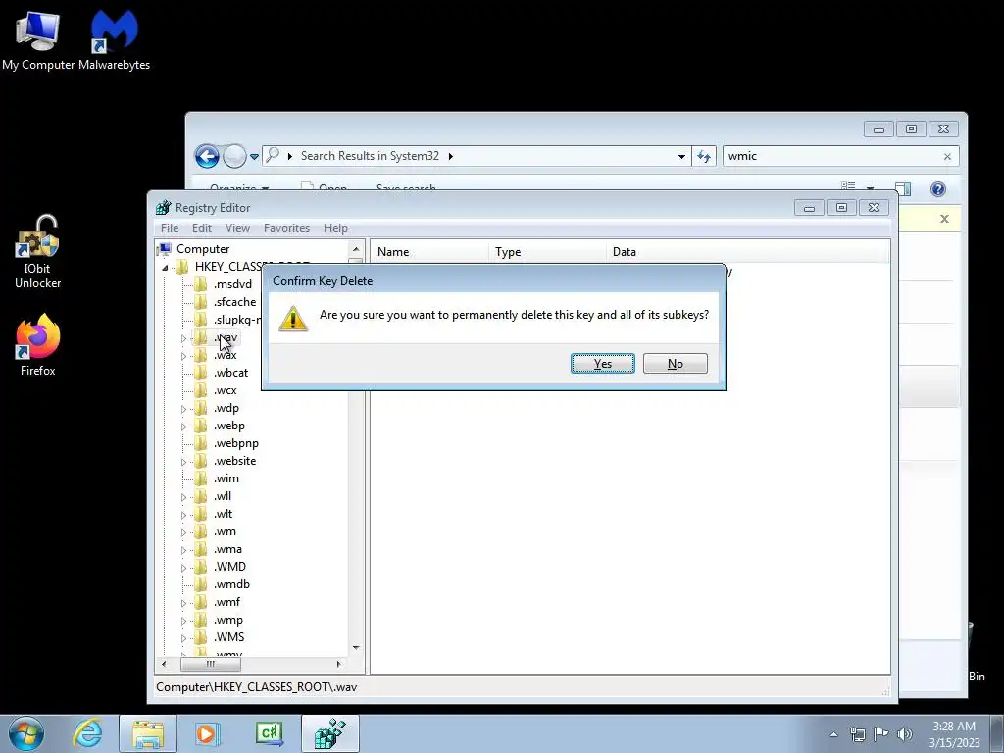This screenshot has height=753, width=1004.
Task: Click the .wlt folder icon
Action: [x=200, y=514]
